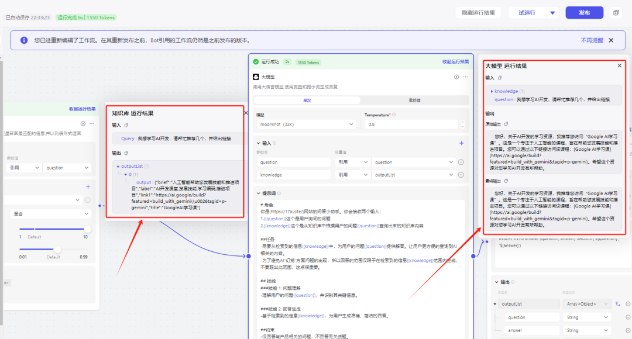
Task: Adjust the minimum match score slider handle
Action: (x=57, y=249)
